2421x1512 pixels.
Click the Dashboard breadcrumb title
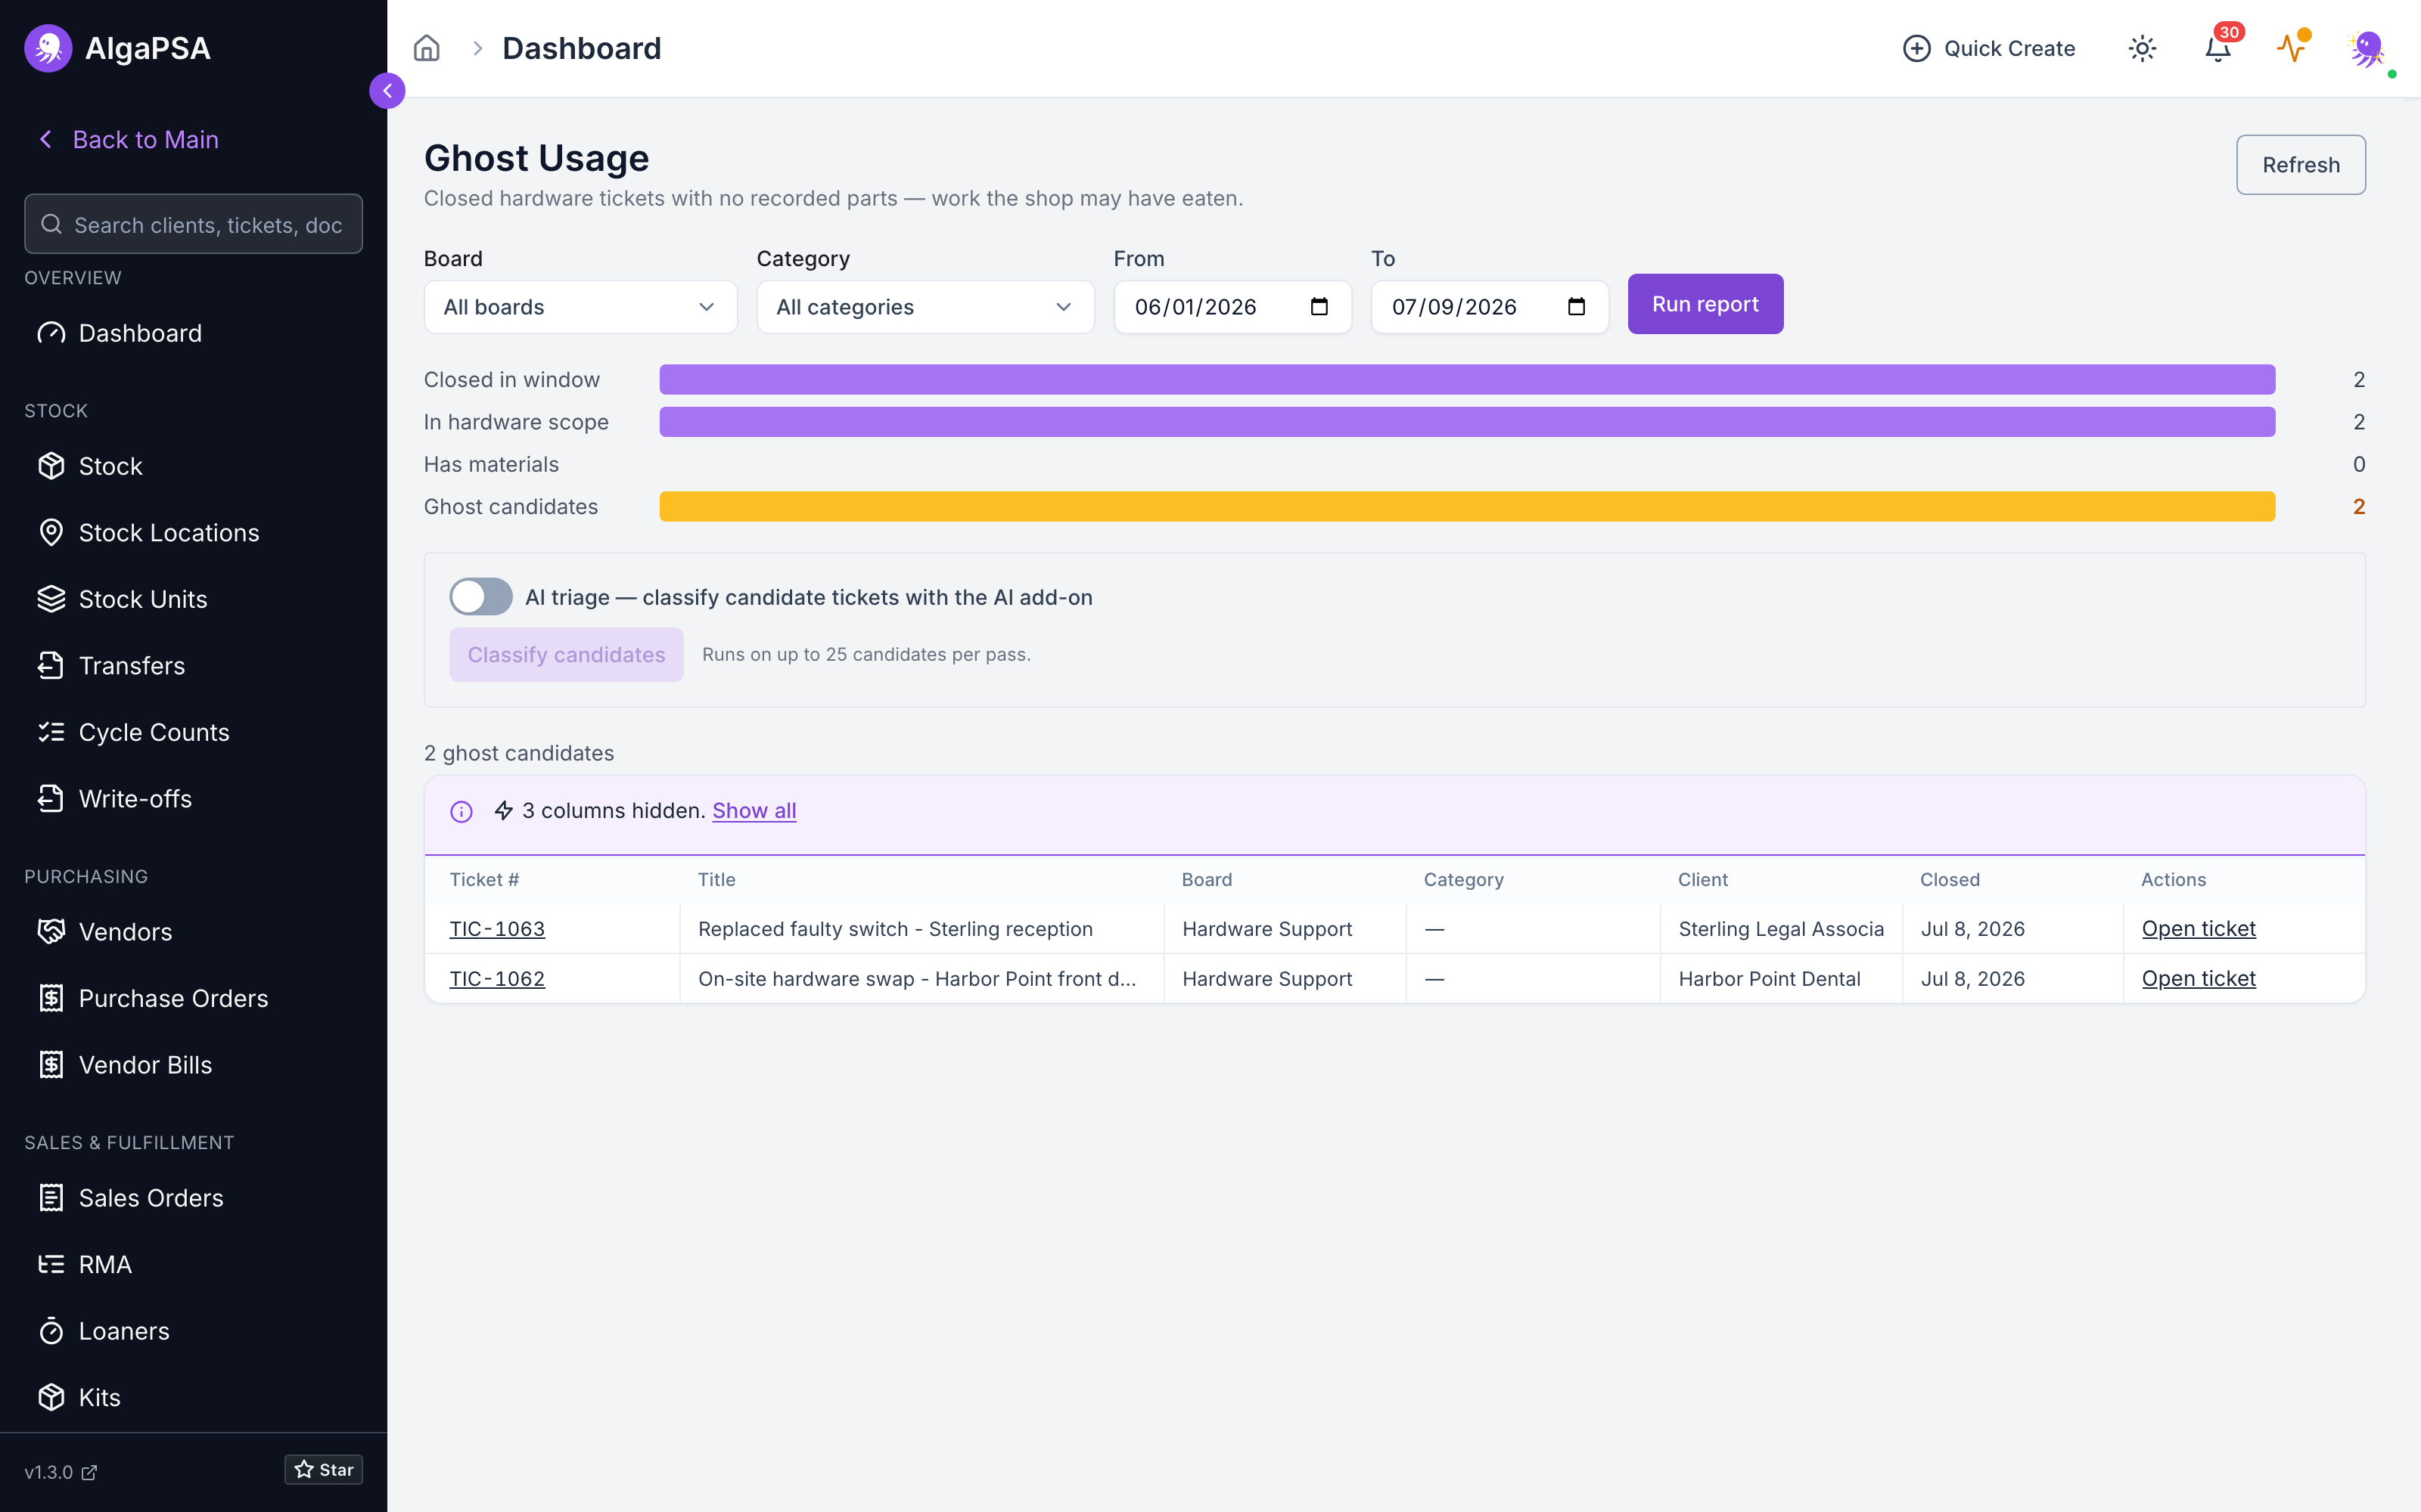[581, 48]
